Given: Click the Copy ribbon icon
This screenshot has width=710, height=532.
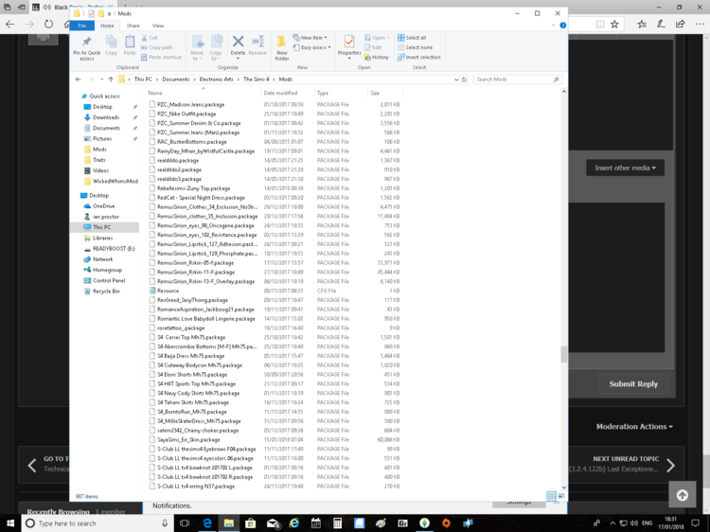Looking at the screenshot, I should click(x=111, y=45).
